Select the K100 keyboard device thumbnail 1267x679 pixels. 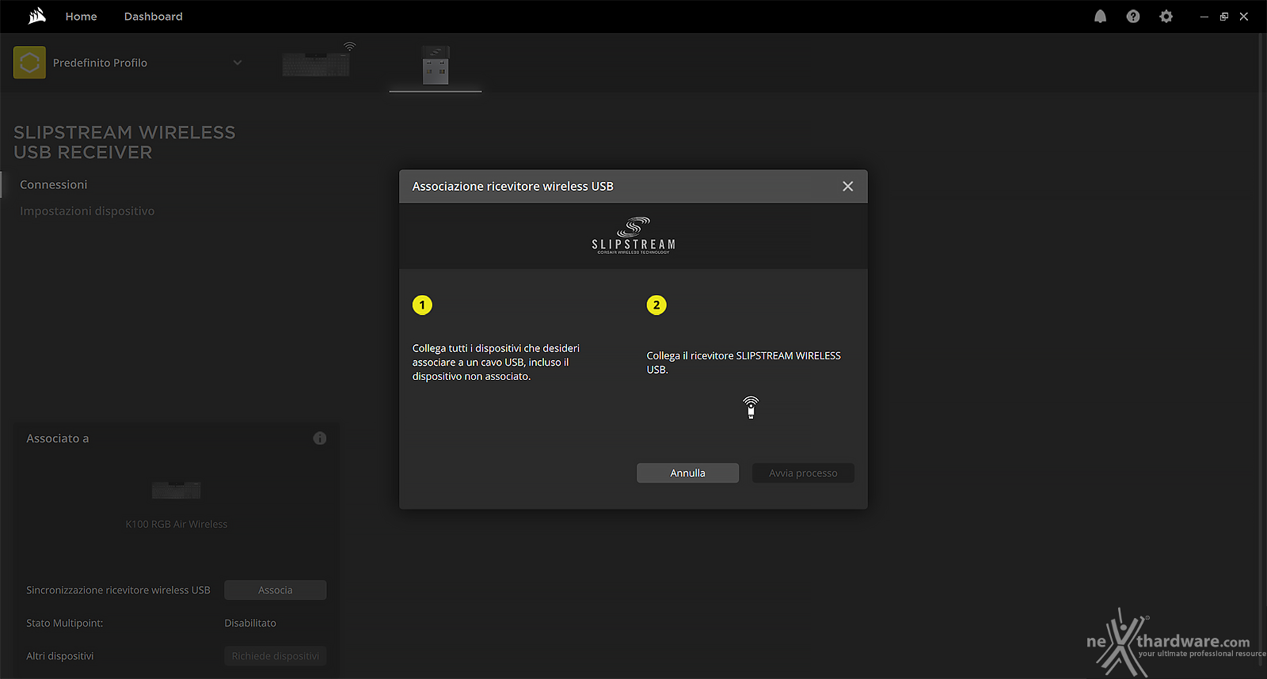(x=317, y=63)
